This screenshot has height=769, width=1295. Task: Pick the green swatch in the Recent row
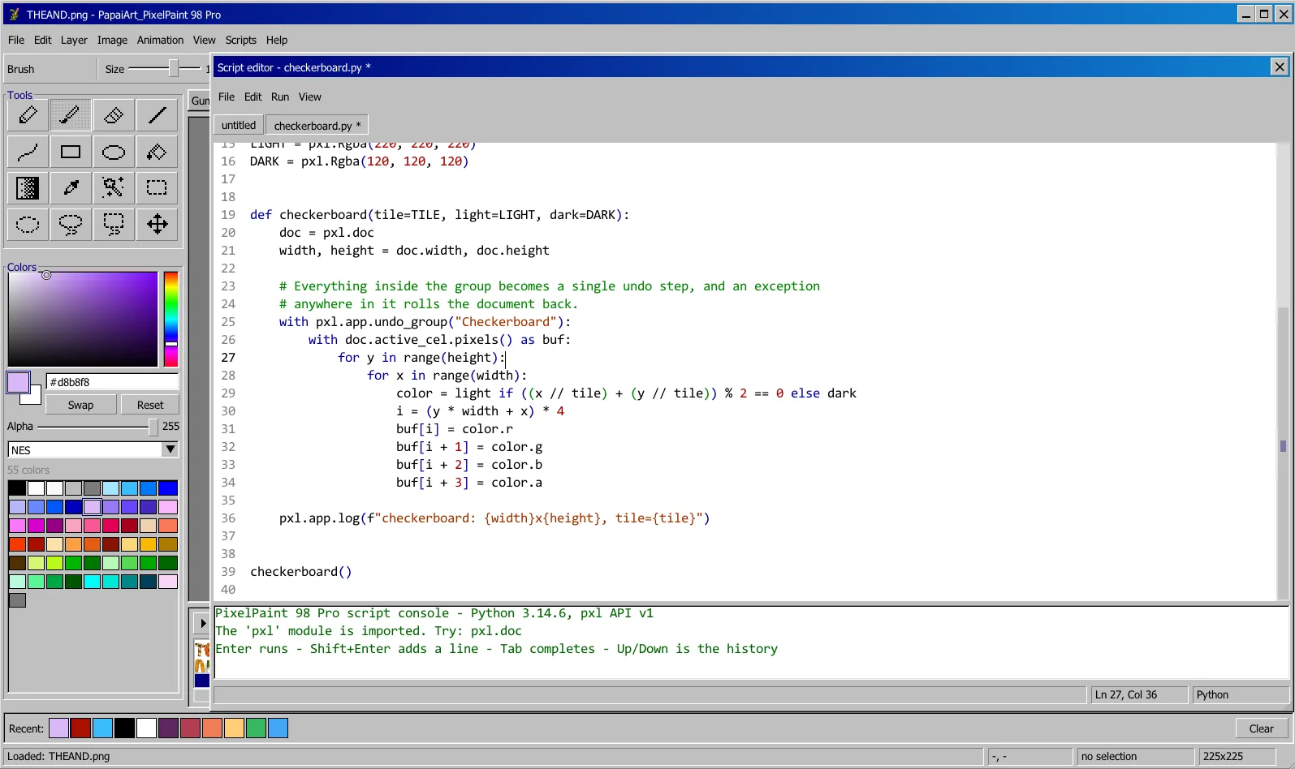[x=256, y=728]
